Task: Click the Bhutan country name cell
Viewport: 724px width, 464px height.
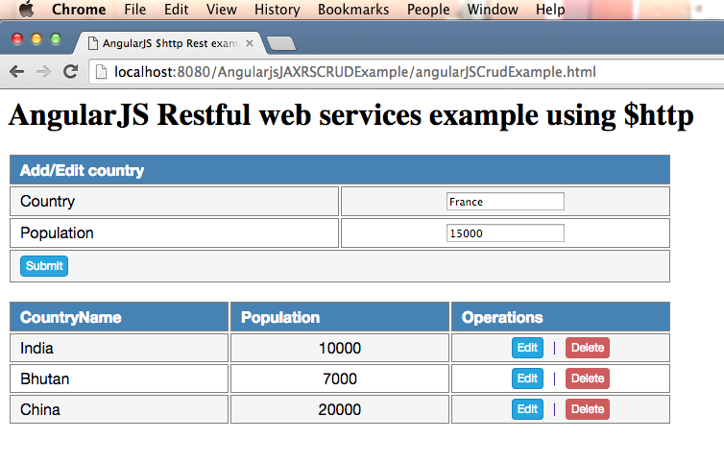Action: [119, 379]
